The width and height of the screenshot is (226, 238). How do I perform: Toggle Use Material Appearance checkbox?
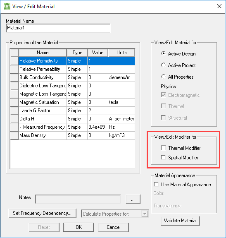[x=156, y=185]
